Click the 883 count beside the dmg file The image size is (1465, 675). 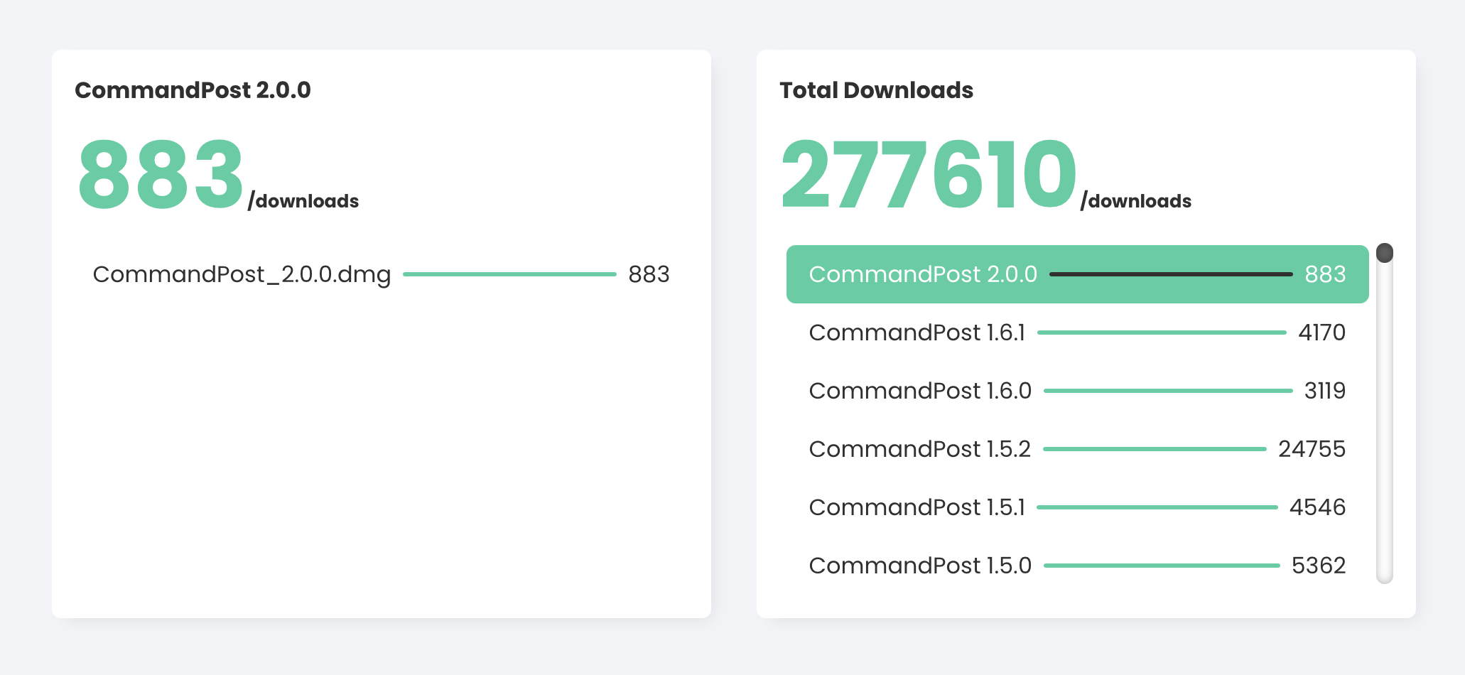[x=649, y=274]
